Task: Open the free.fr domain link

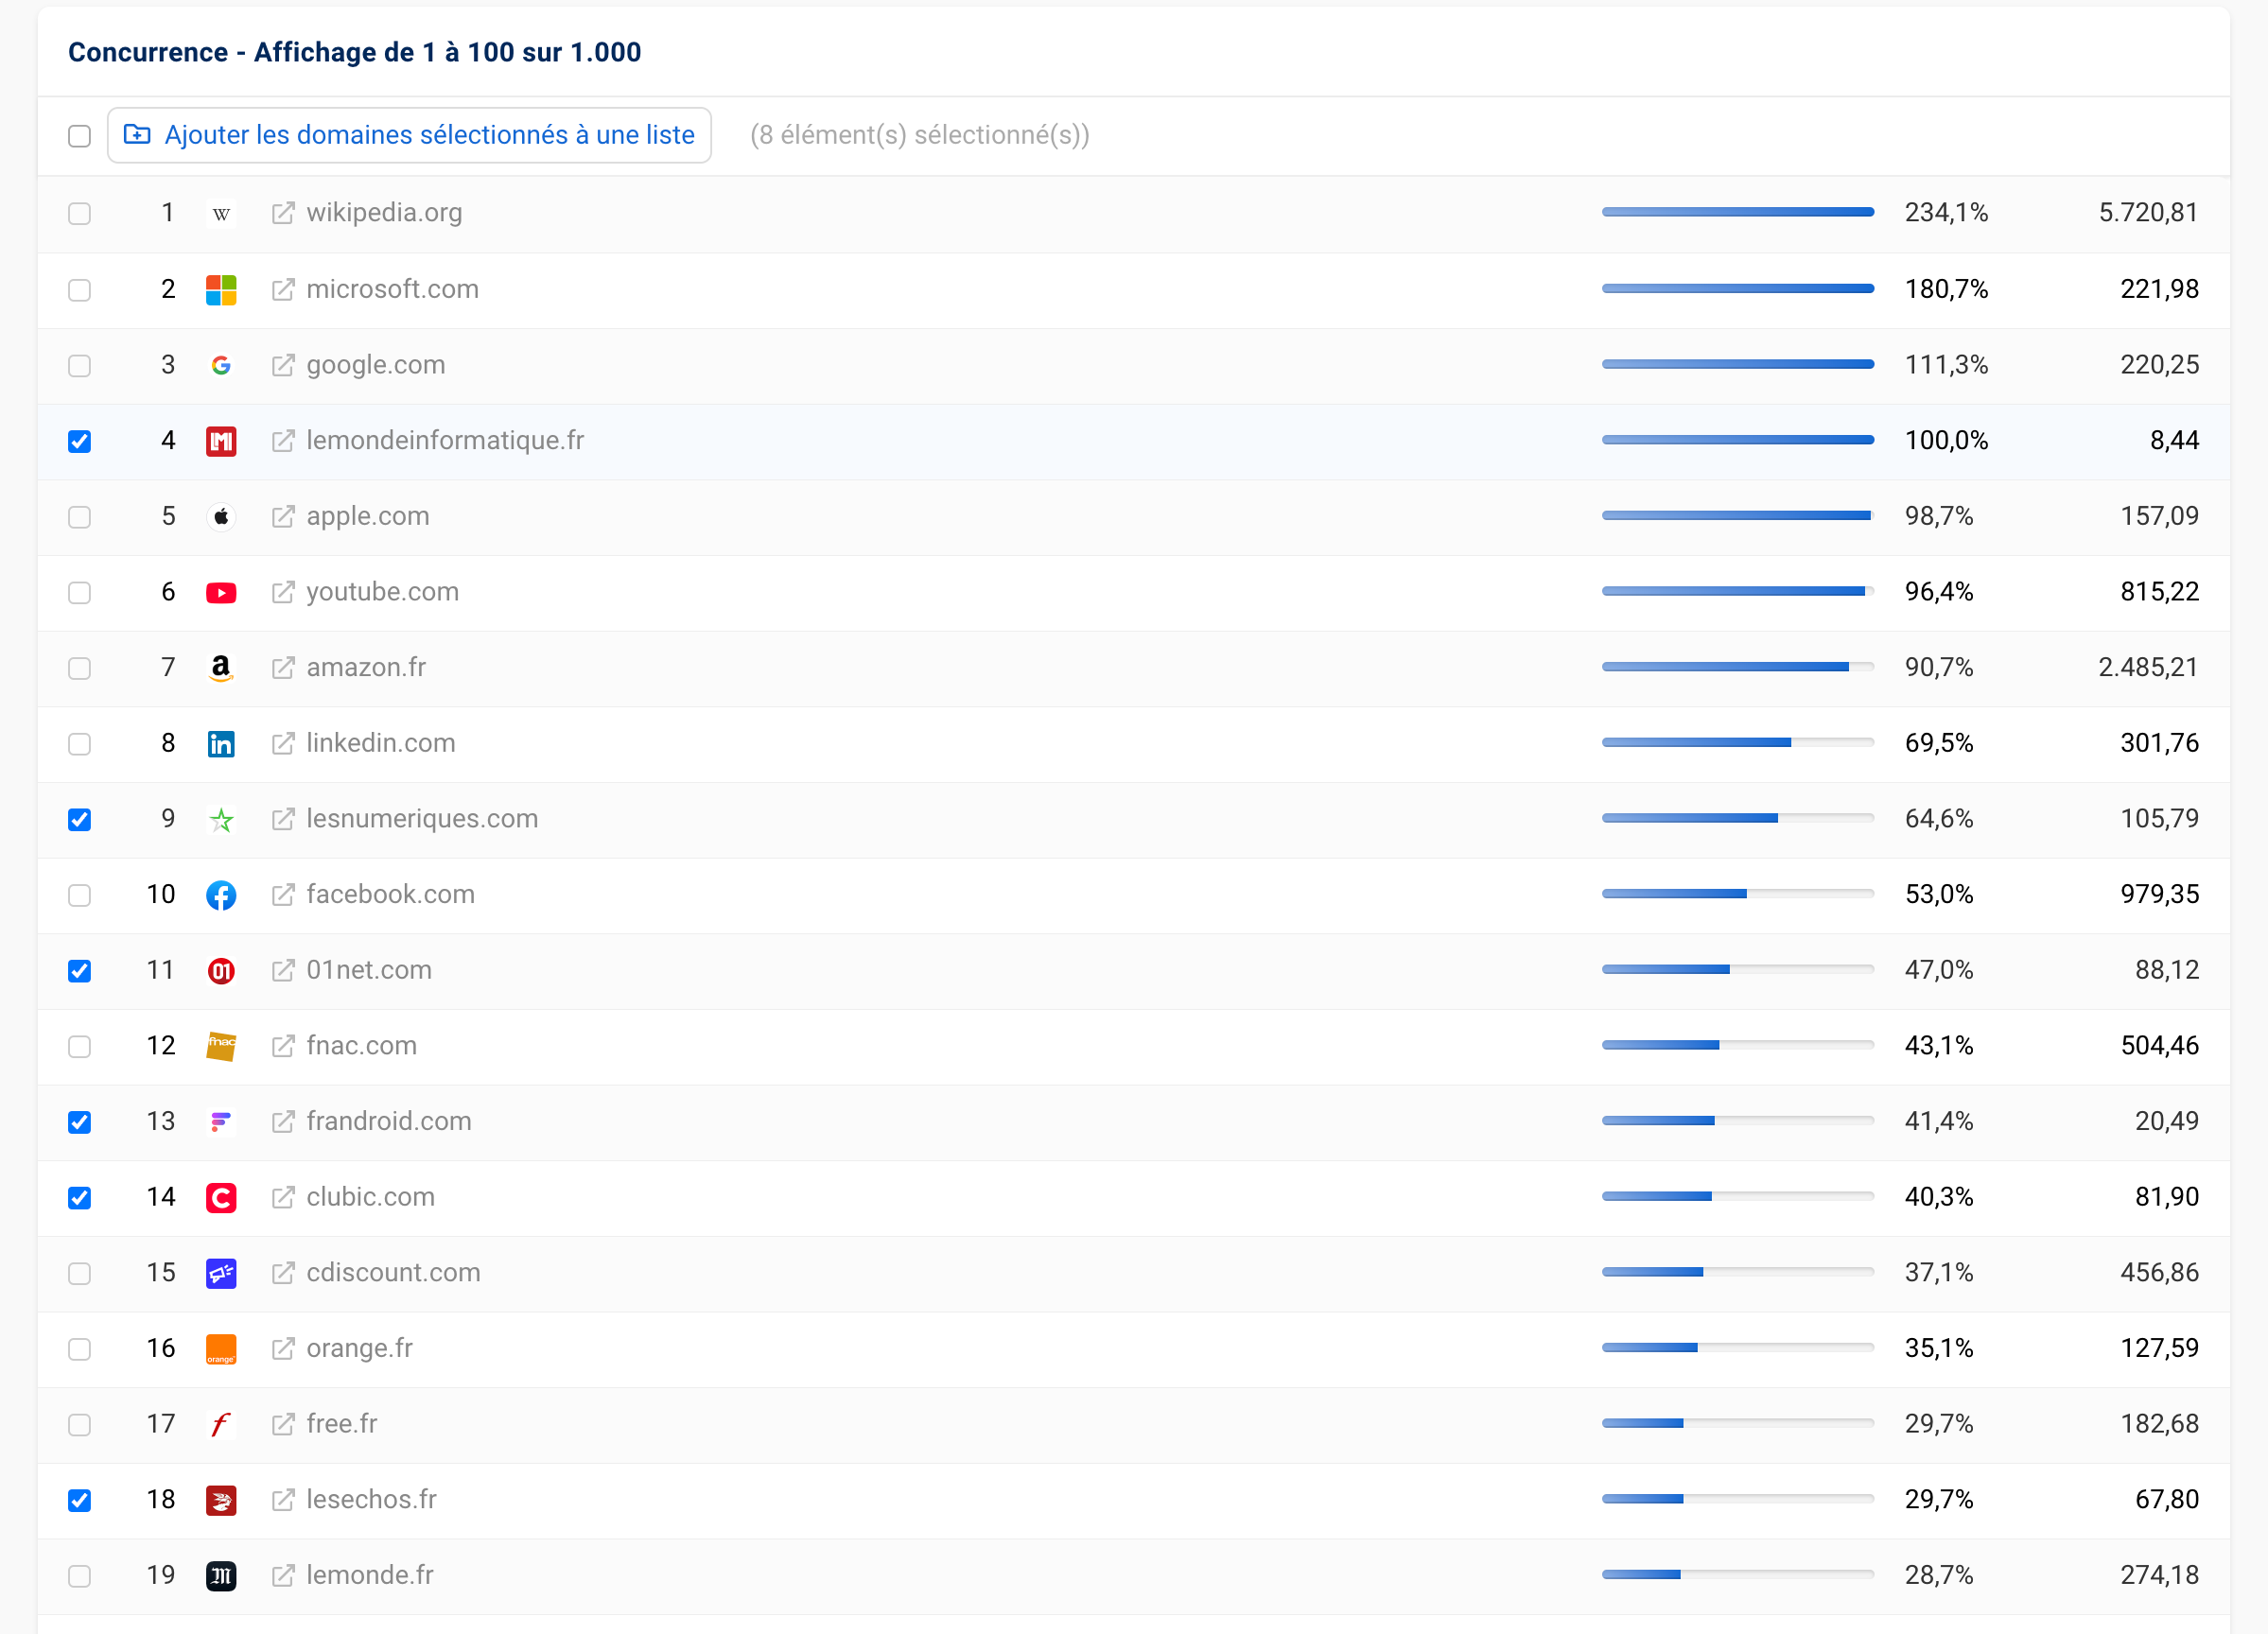Action: (342, 1424)
